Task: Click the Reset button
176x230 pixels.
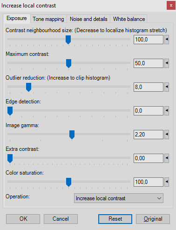Action: tap(115, 219)
